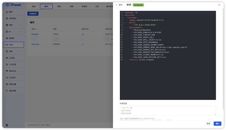Switch to the 网络 network tab

click(72, 7)
